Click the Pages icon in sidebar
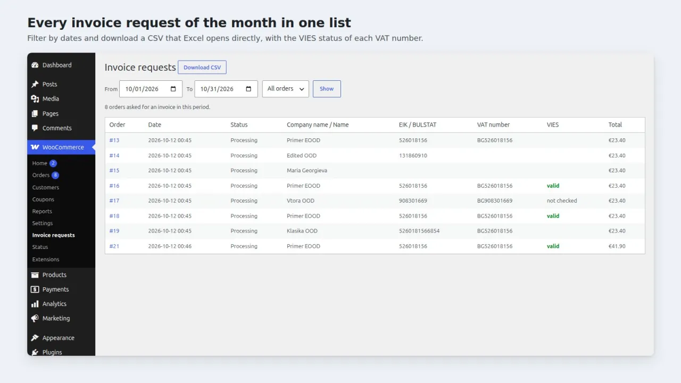 [35, 113]
